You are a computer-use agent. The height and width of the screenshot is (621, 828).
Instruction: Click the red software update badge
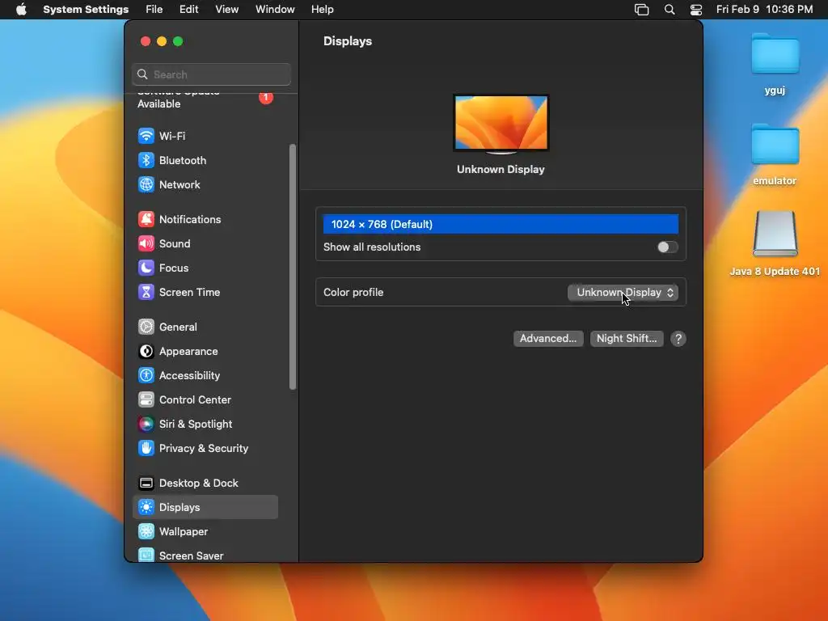(266, 98)
